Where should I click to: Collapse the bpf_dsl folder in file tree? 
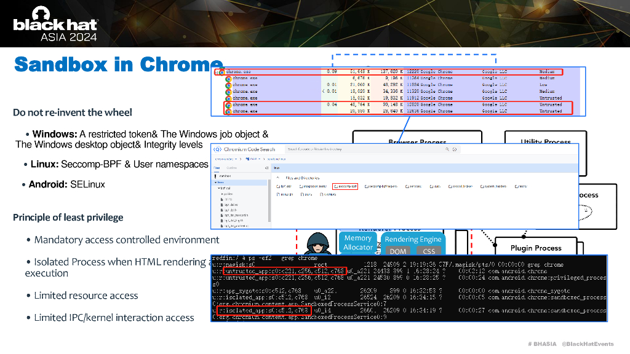(219, 188)
